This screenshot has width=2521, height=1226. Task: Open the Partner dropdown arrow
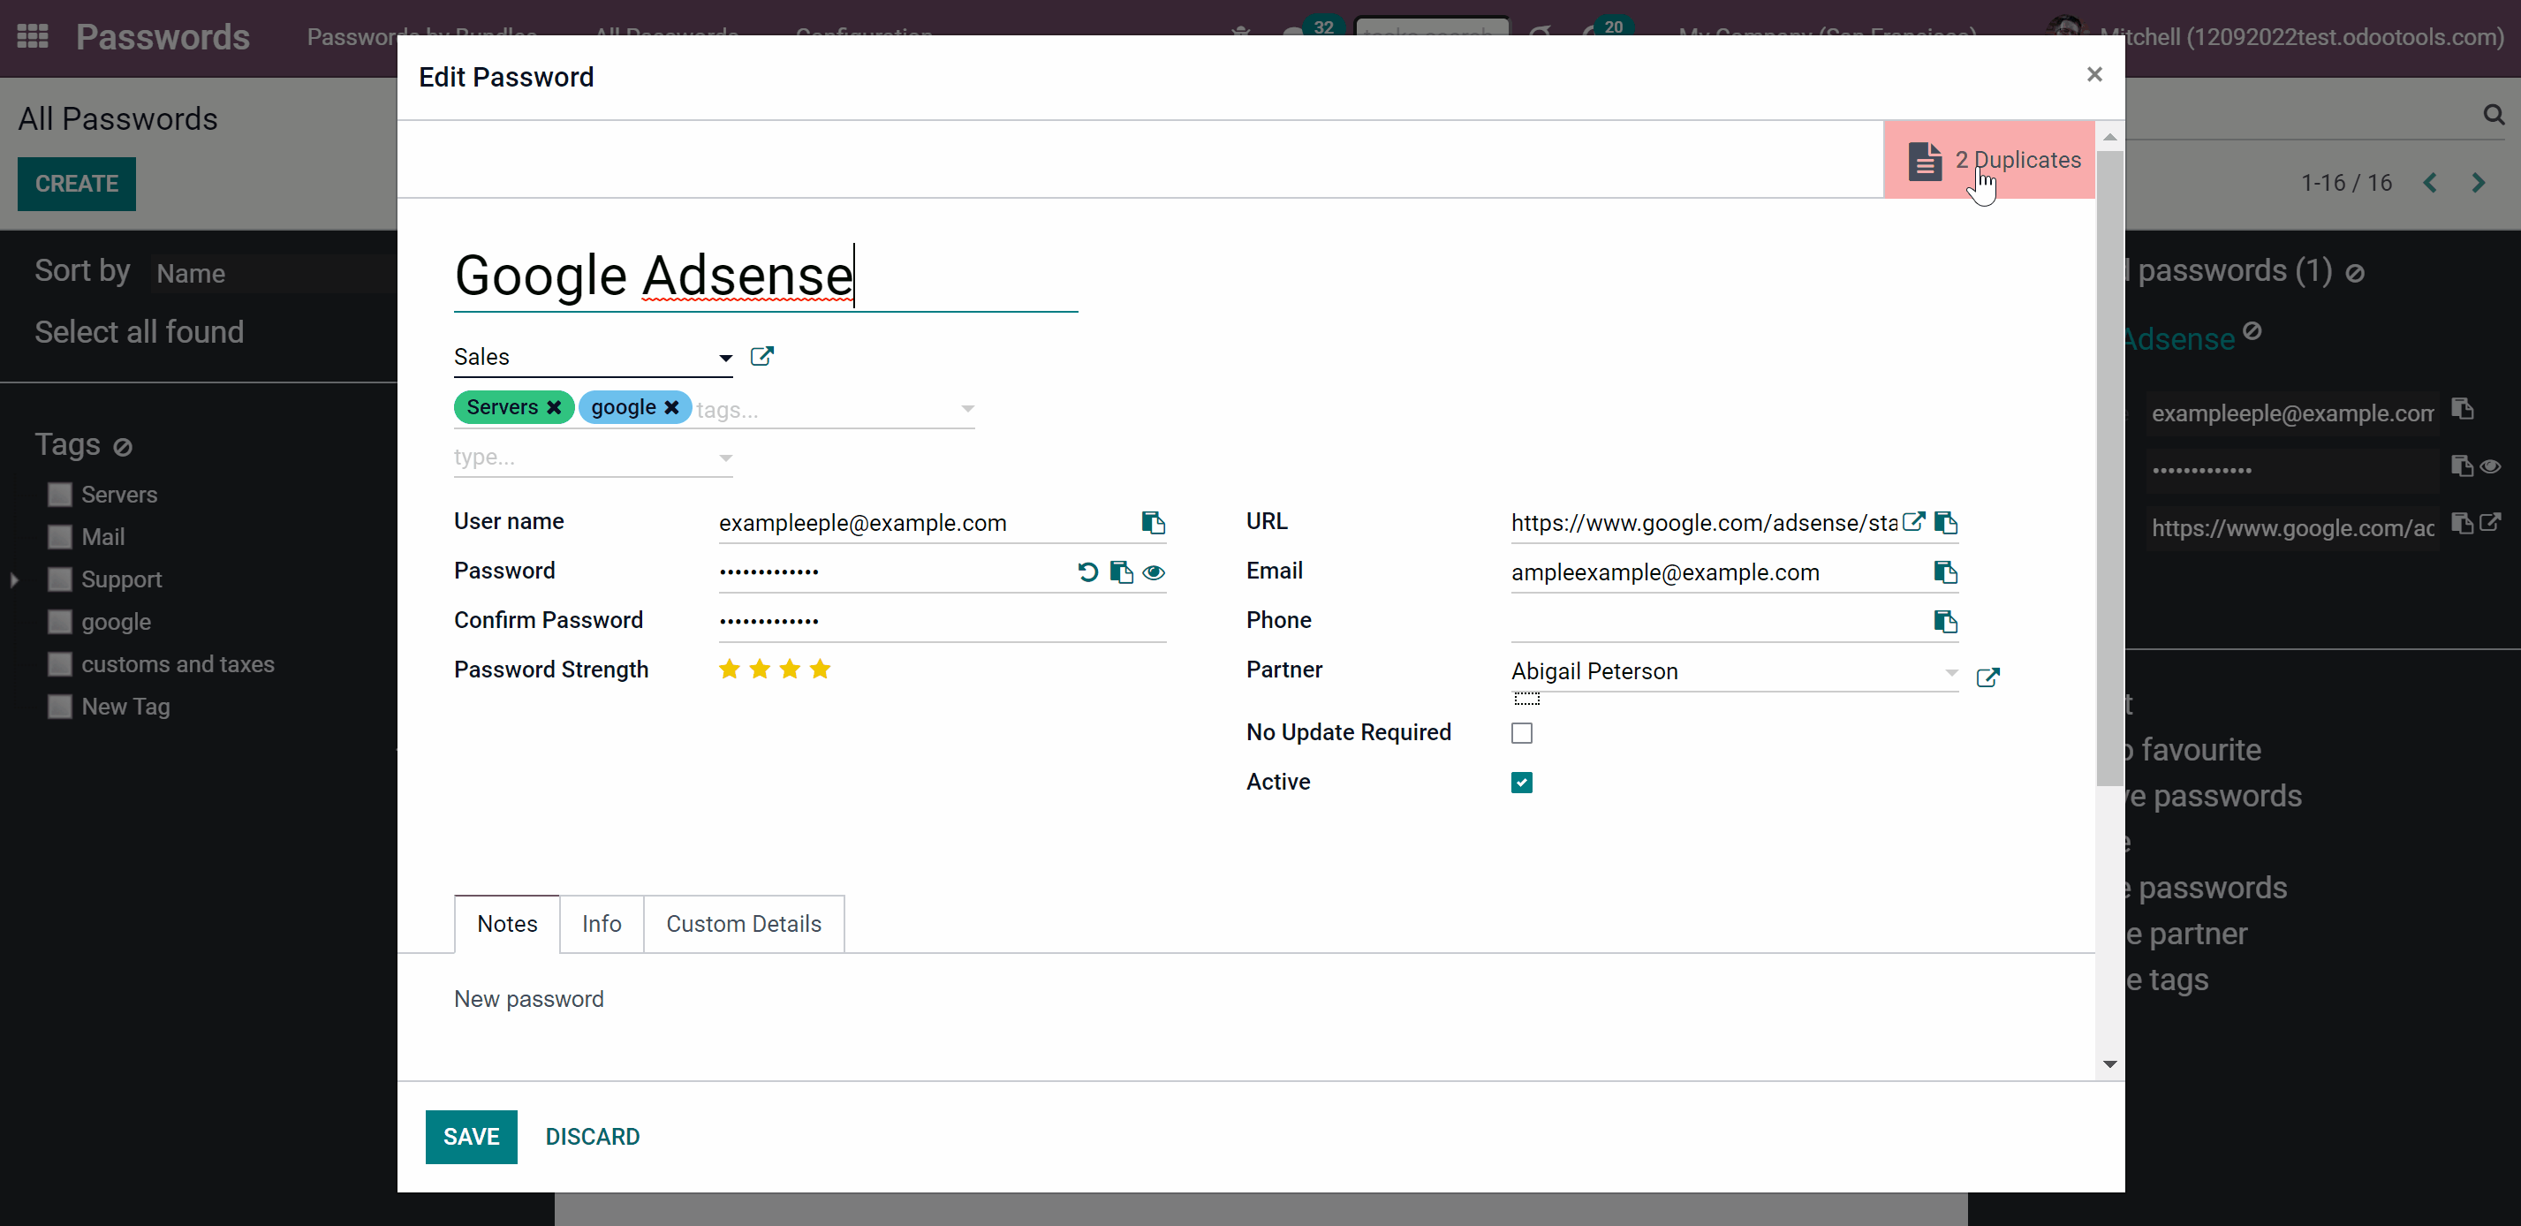point(1951,672)
